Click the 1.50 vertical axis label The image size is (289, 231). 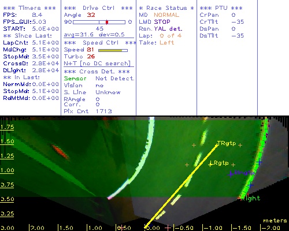tap(7, 141)
